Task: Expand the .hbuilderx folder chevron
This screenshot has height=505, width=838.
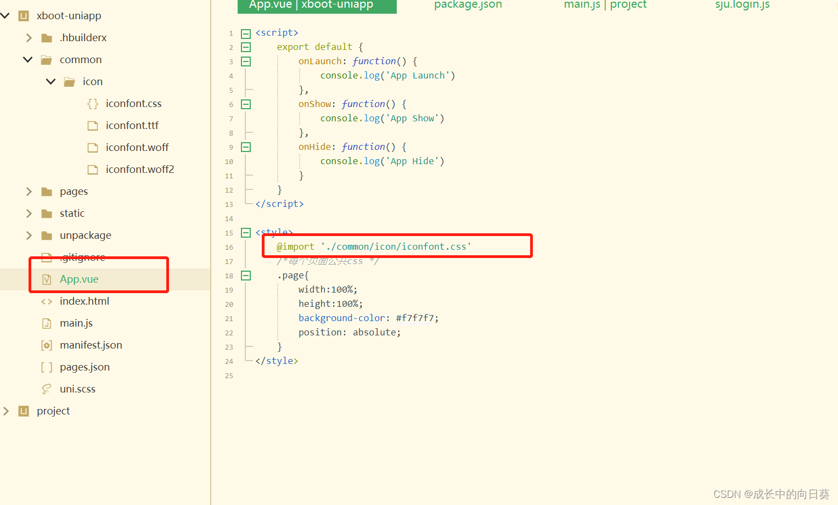Action: pyautogui.click(x=29, y=37)
